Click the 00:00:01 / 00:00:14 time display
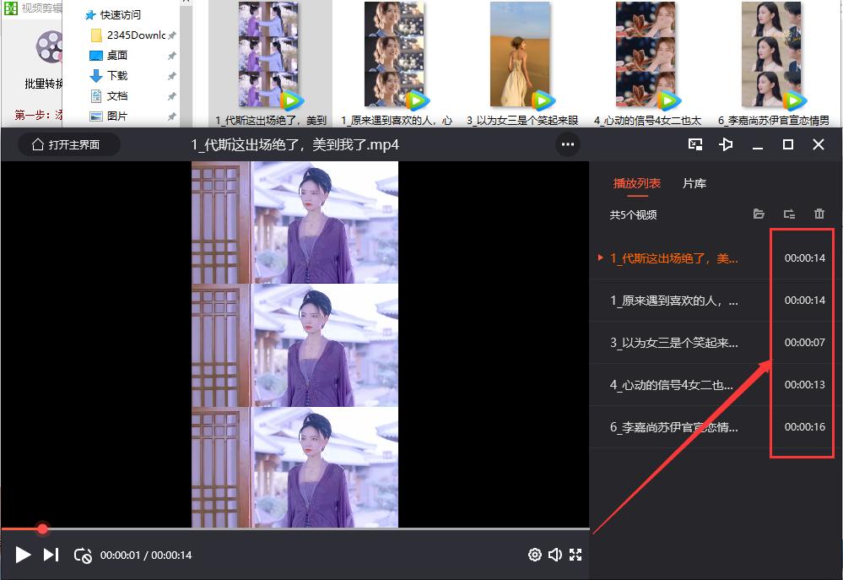843x580 pixels. pyautogui.click(x=146, y=556)
